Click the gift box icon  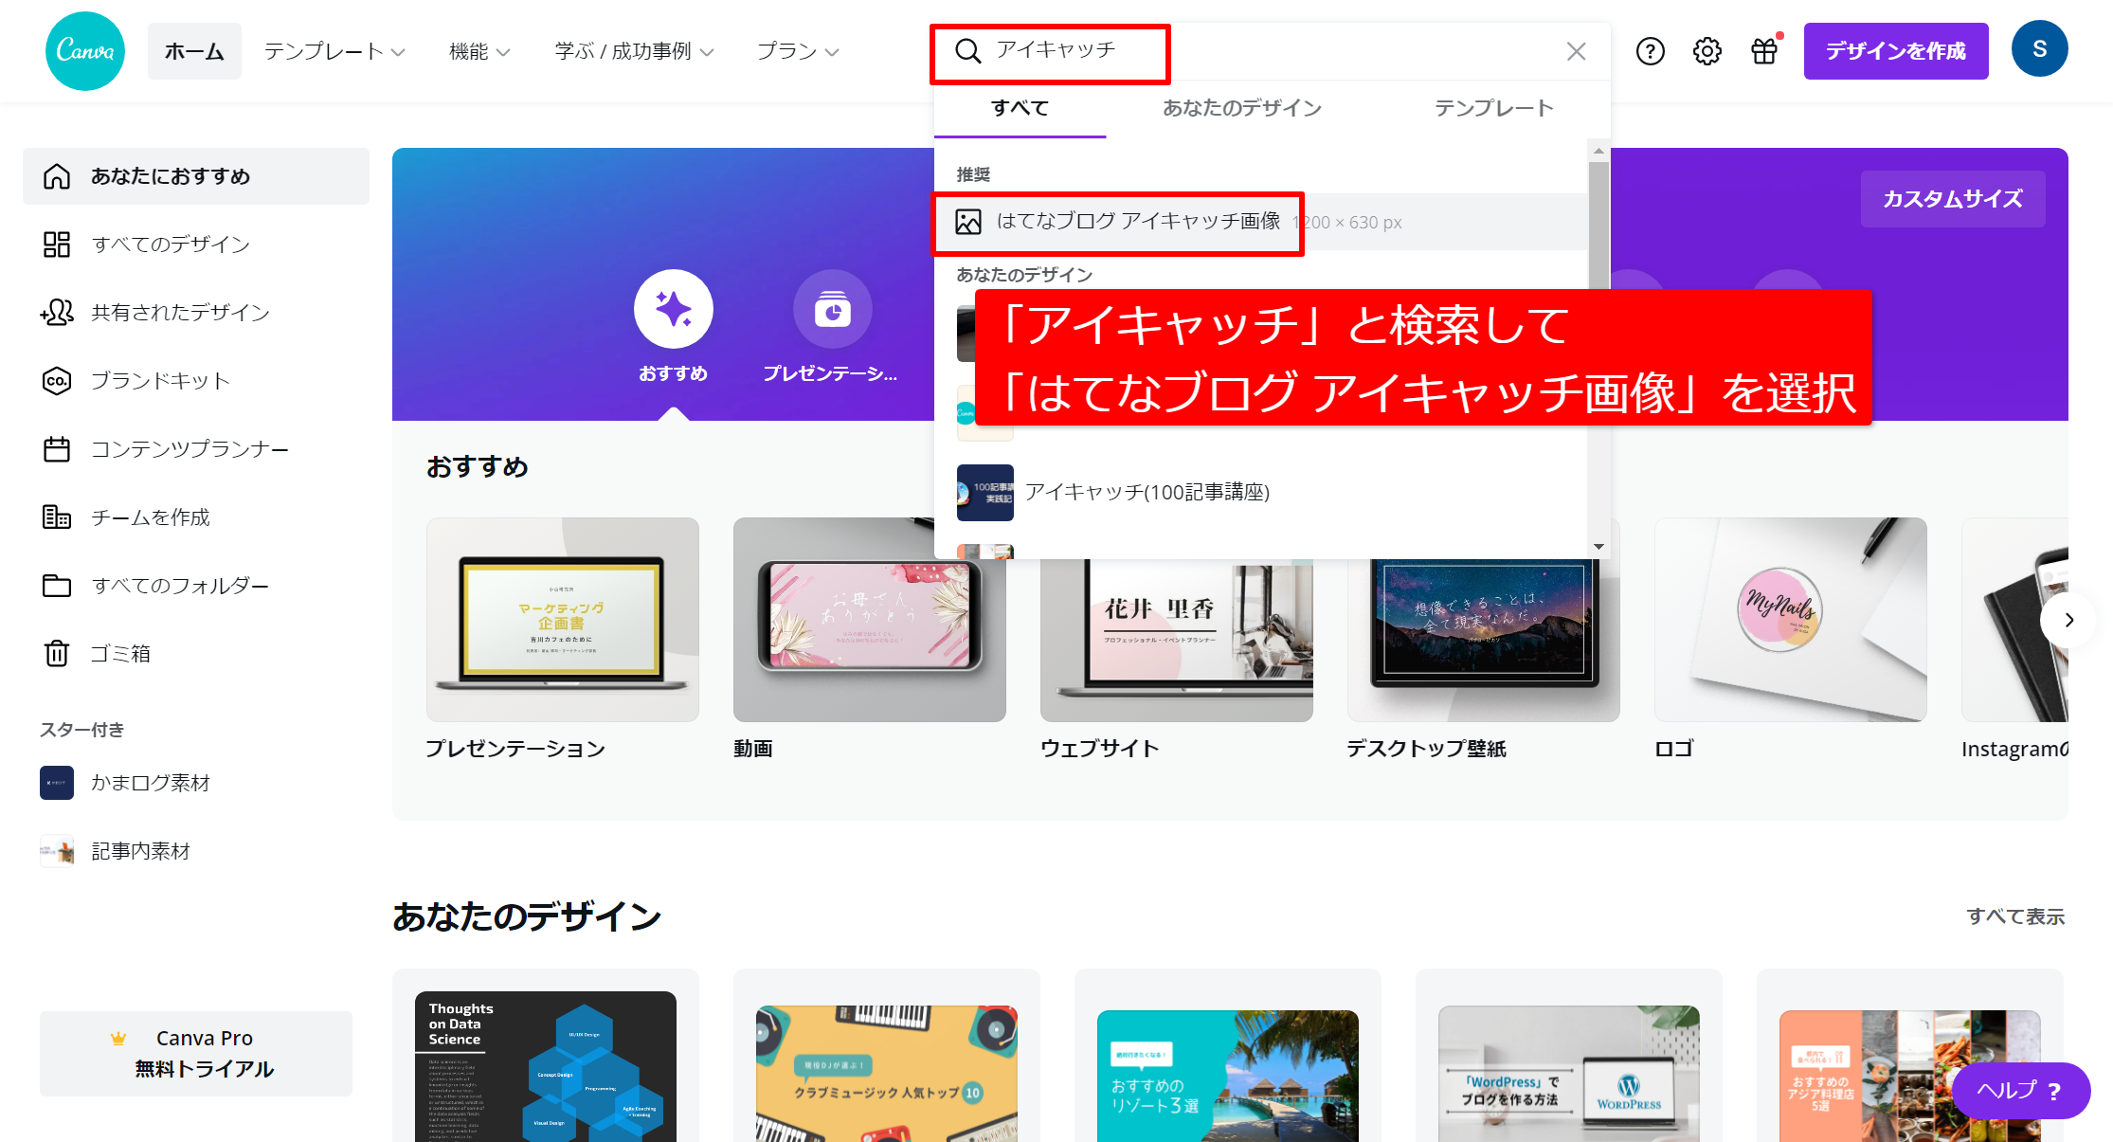tap(1764, 51)
